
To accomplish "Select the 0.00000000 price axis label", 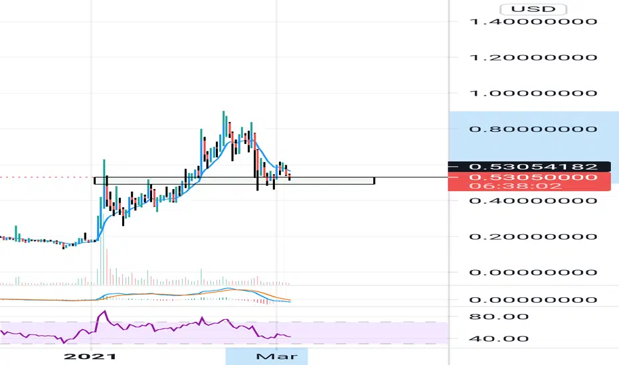I will pyautogui.click(x=533, y=272).
